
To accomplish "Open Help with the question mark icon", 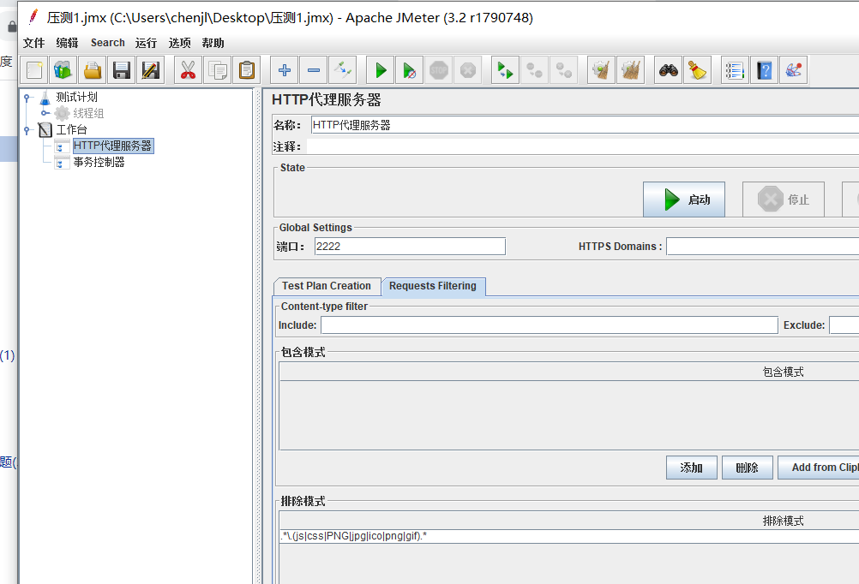I will (x=764, y=70).
